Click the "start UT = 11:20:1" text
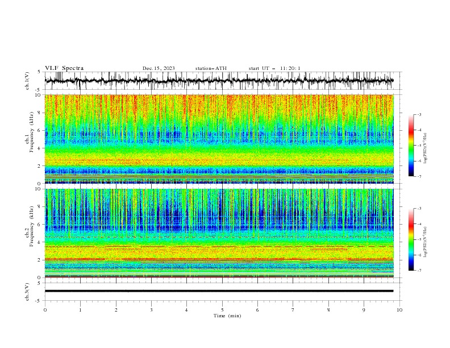450x348 pixels. [274, 68]
